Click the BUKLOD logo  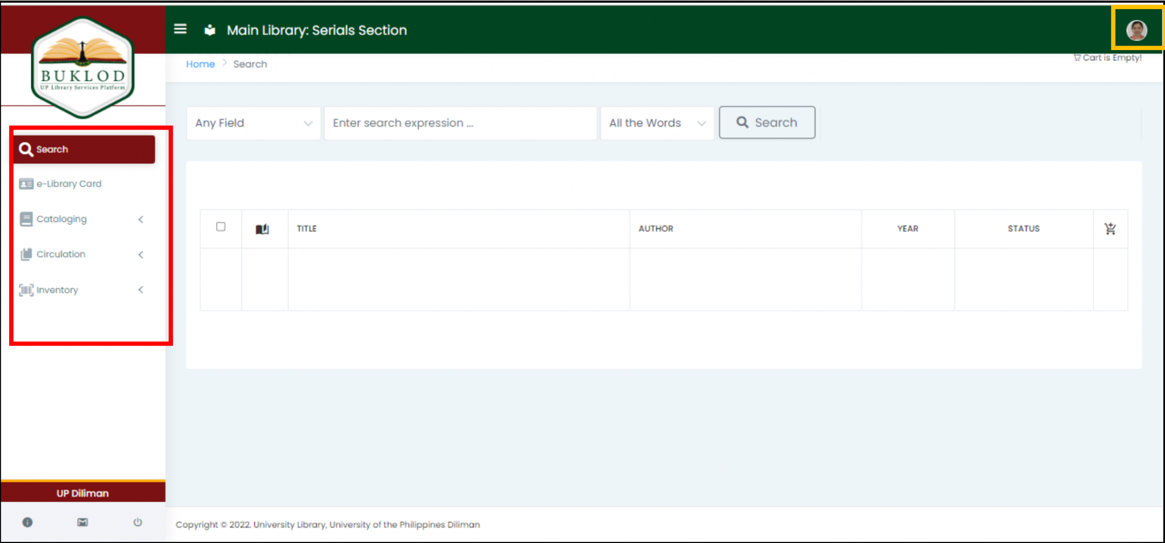pos(83,67)
